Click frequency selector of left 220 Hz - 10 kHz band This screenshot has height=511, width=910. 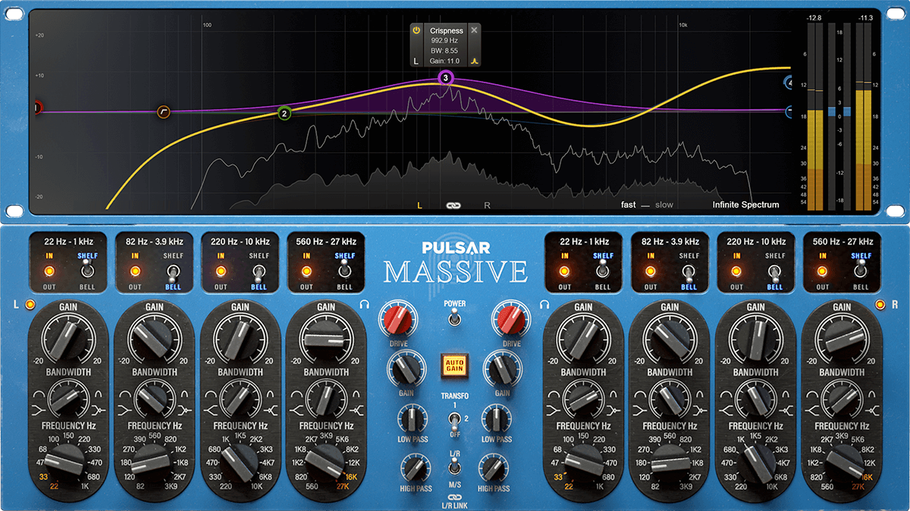click(x=240, y=463)
